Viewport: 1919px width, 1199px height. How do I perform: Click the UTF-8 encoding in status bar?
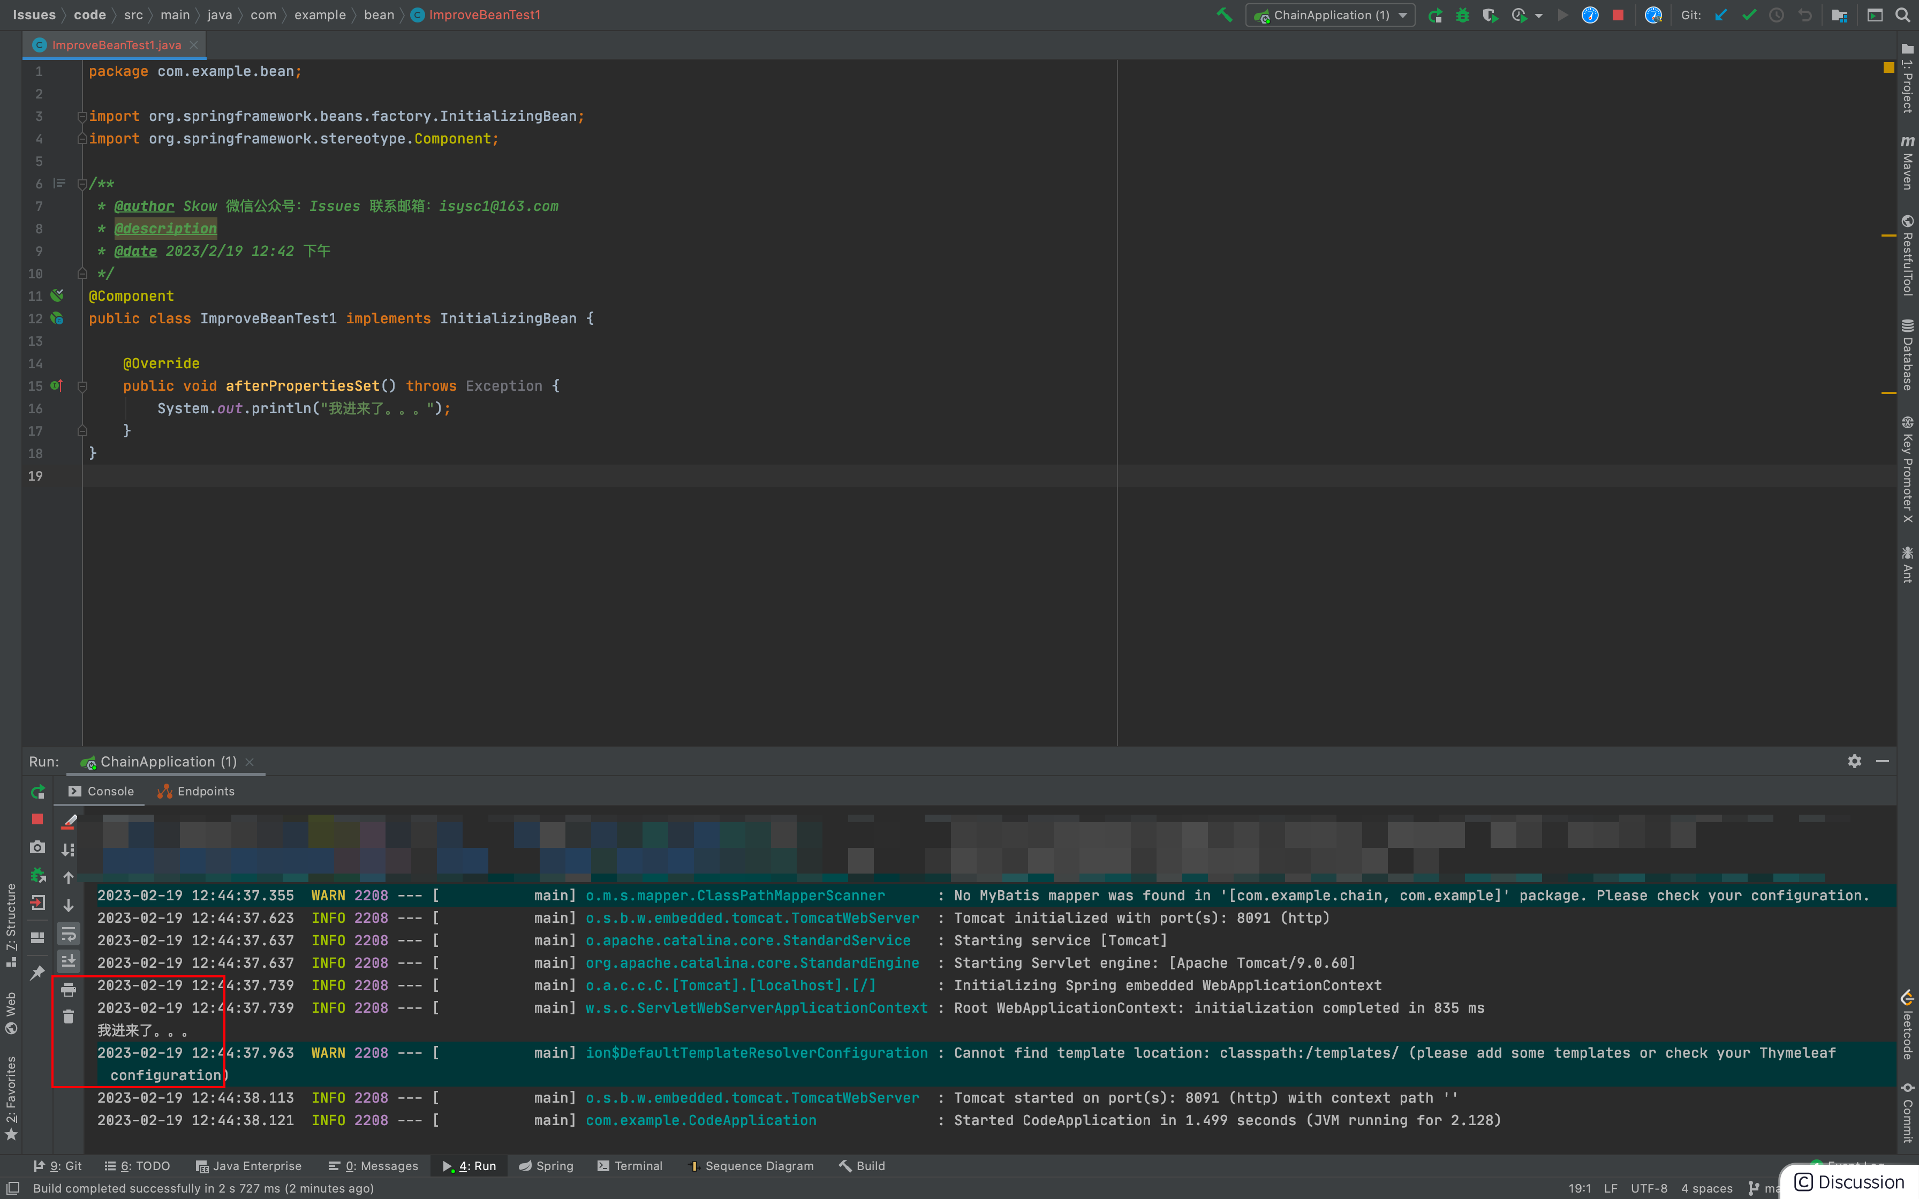point(1649,1188)
